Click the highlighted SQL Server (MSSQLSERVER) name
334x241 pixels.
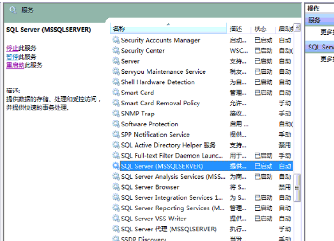click(x=162, y=166)
